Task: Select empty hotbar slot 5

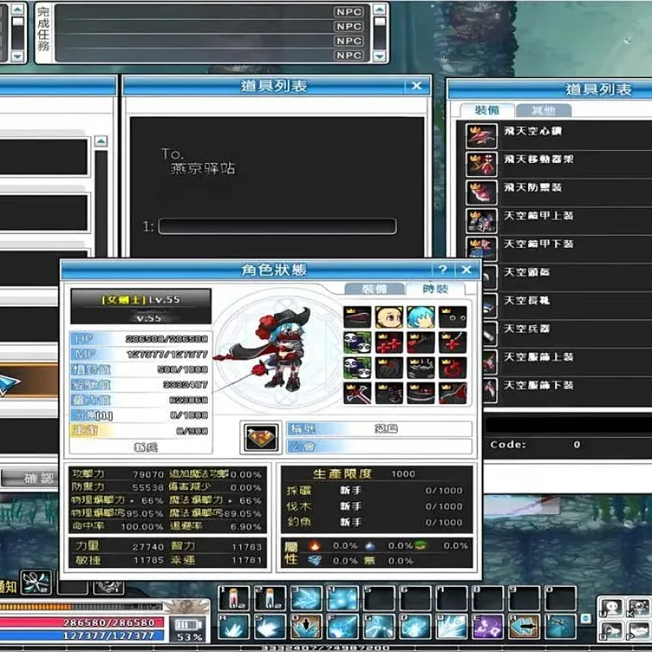Action: click(378, 597)
